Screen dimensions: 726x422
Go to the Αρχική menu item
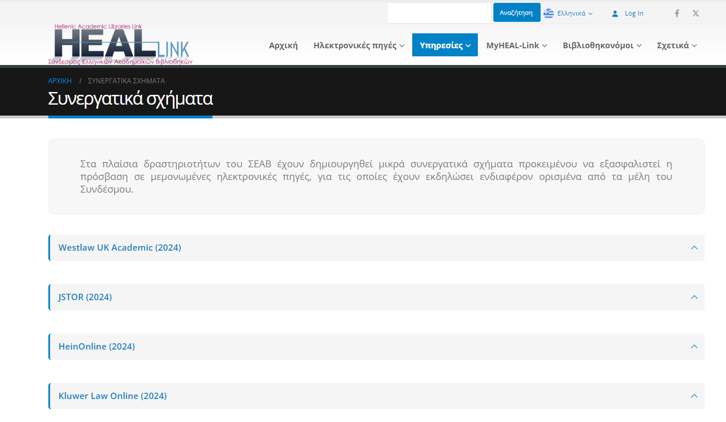tap(283, 45)
